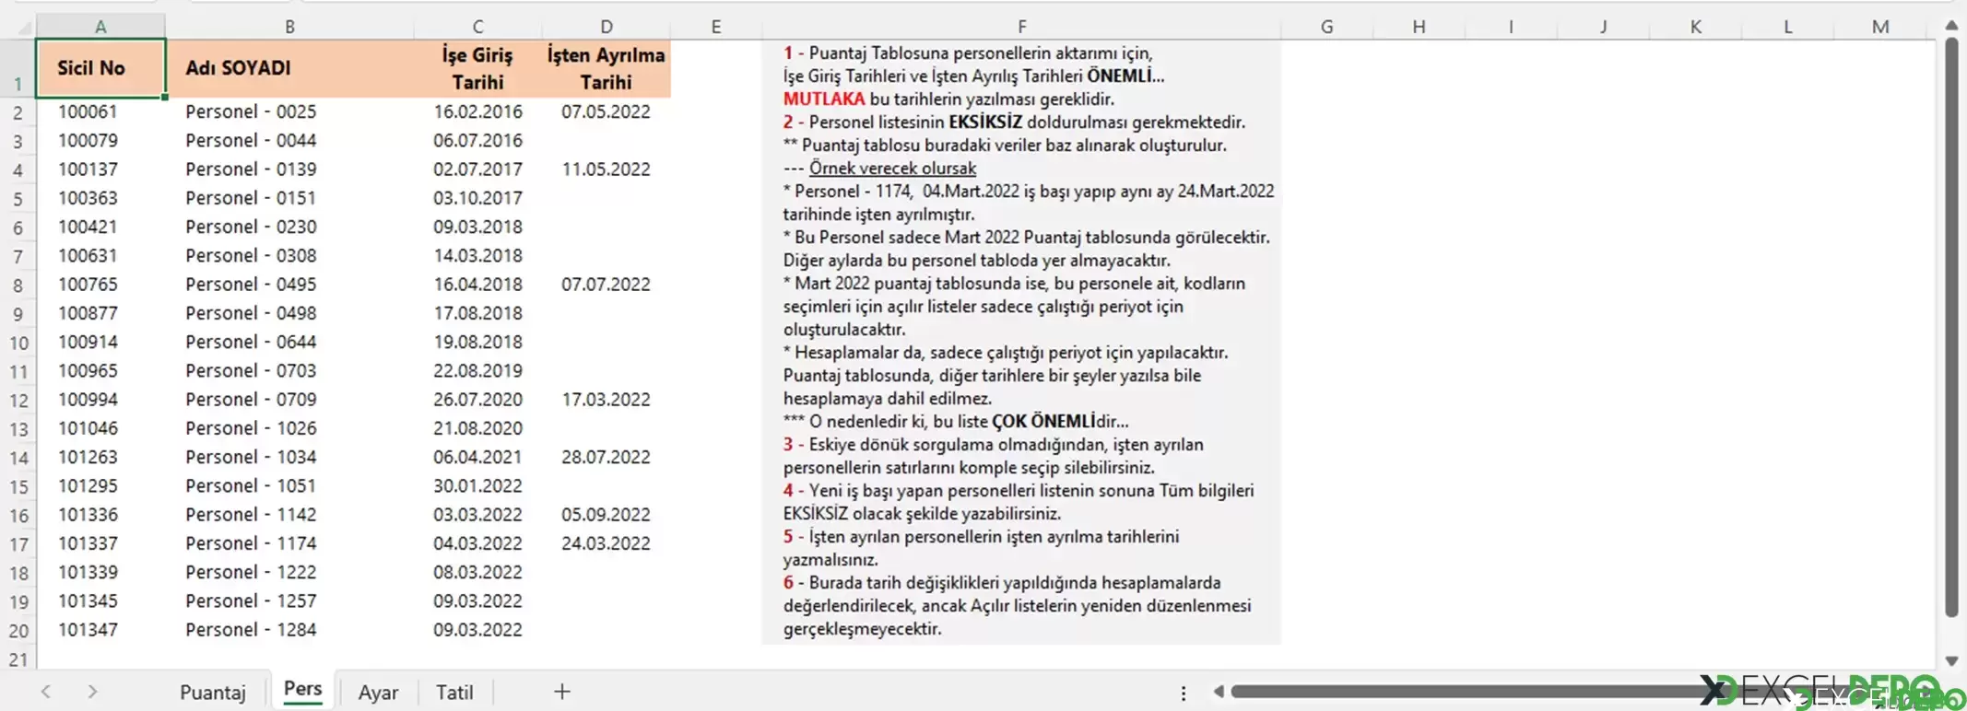Select column G header
This screenshot has width=1967, height=711.
click(x=1326, y=27)
